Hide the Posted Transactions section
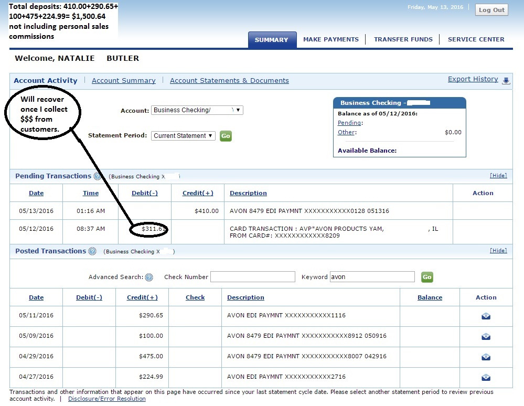Screen dimensions: 524x406 (498, 251)
